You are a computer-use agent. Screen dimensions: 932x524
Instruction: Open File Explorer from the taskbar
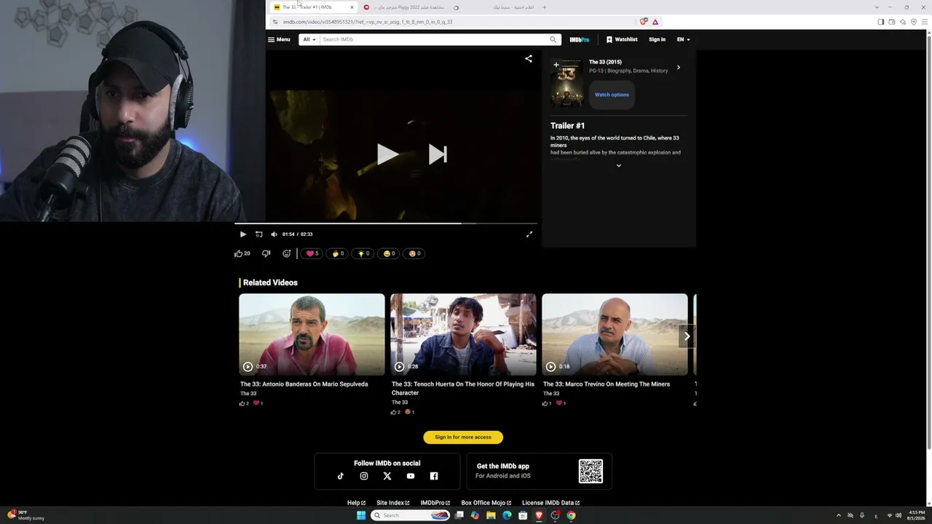click(x=491, y=515)
